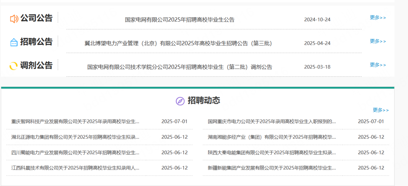The width and height of the screenshot is (408, 186).
Task: Open 更多>> link in 调剂公告 row
Action: pyautogui.click(x=378, y=65)
